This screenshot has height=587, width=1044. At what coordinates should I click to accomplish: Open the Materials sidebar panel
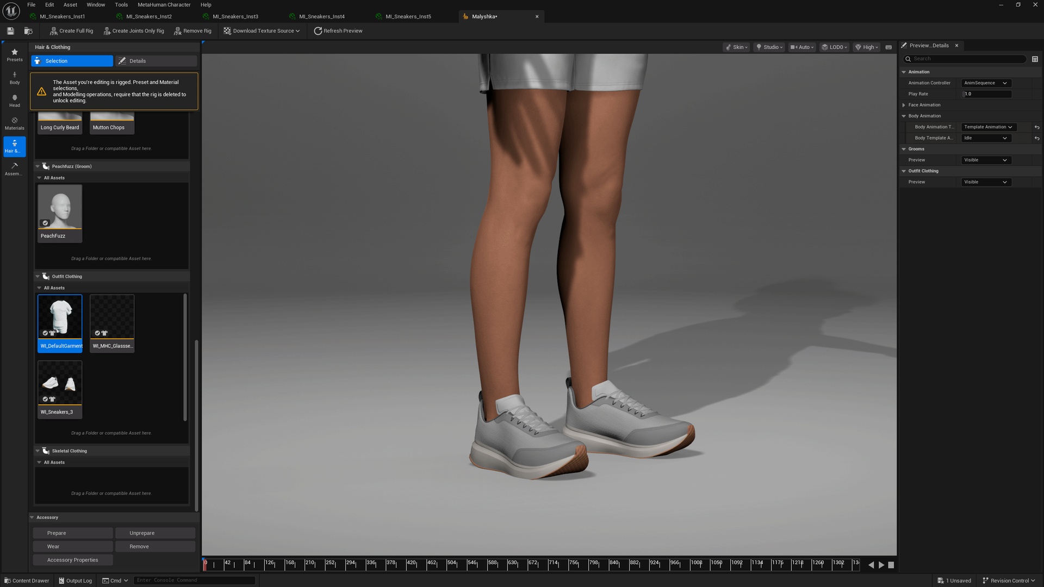click(x=15, y=123)
